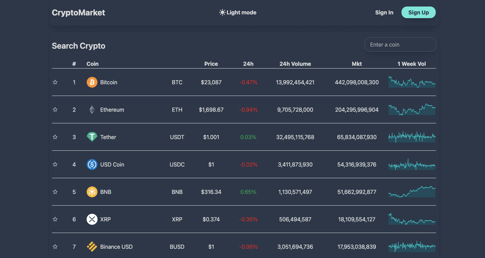
Task: Click the $316.34 BNB price
Action: (x=211, y=192)
